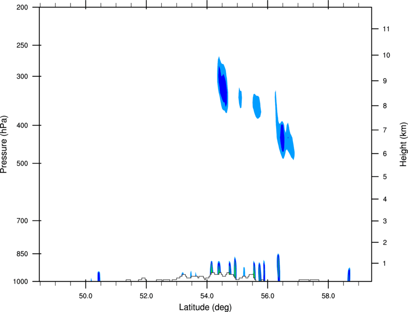Click the 500 pressure tick label
The height and width of the screenshot is (312, 408).
22,163
